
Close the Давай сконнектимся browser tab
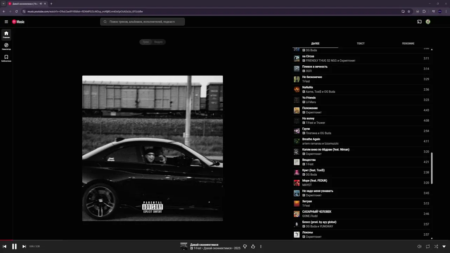click(x=45, y=4)
